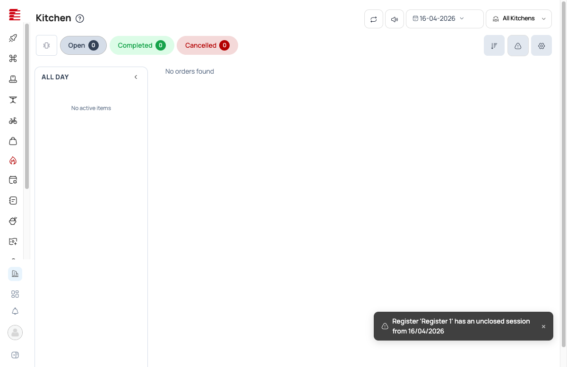This screenshot has height=367, width=567.
Task: Open the notifications bell
Action: click(x=15, y=311)
